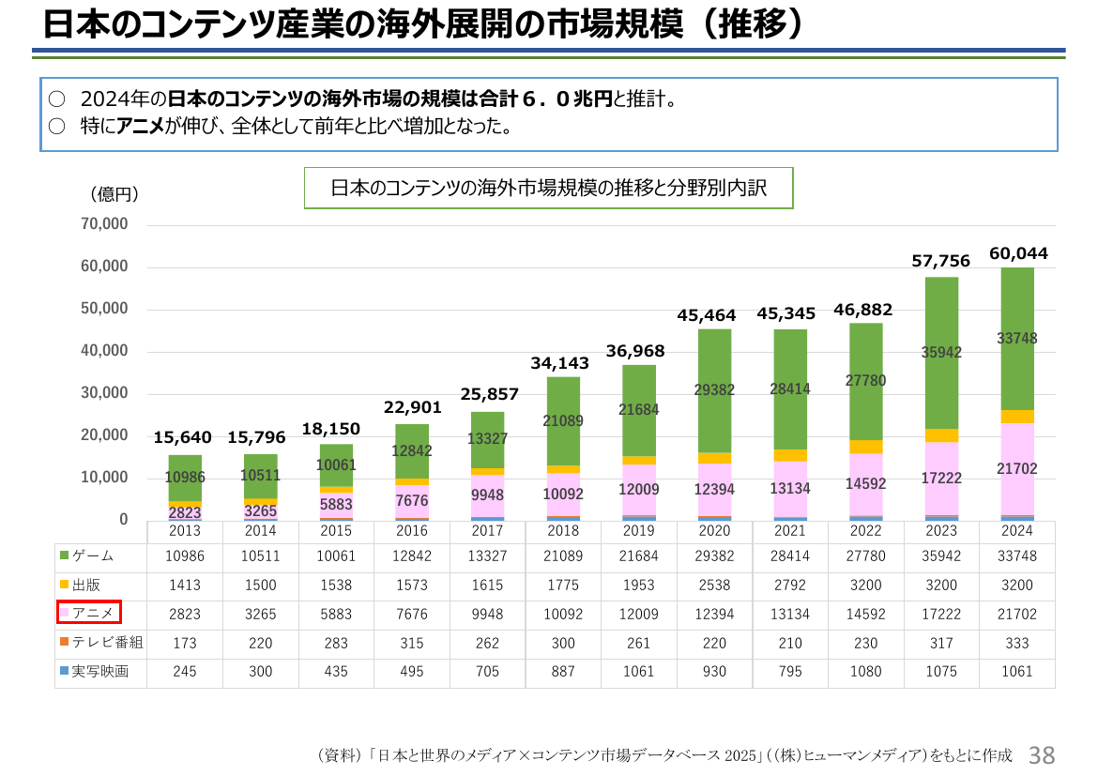Select the 2024 実写映画 cell showing 1061
Screen dimensions: 1098x776
click(1016, 671)
